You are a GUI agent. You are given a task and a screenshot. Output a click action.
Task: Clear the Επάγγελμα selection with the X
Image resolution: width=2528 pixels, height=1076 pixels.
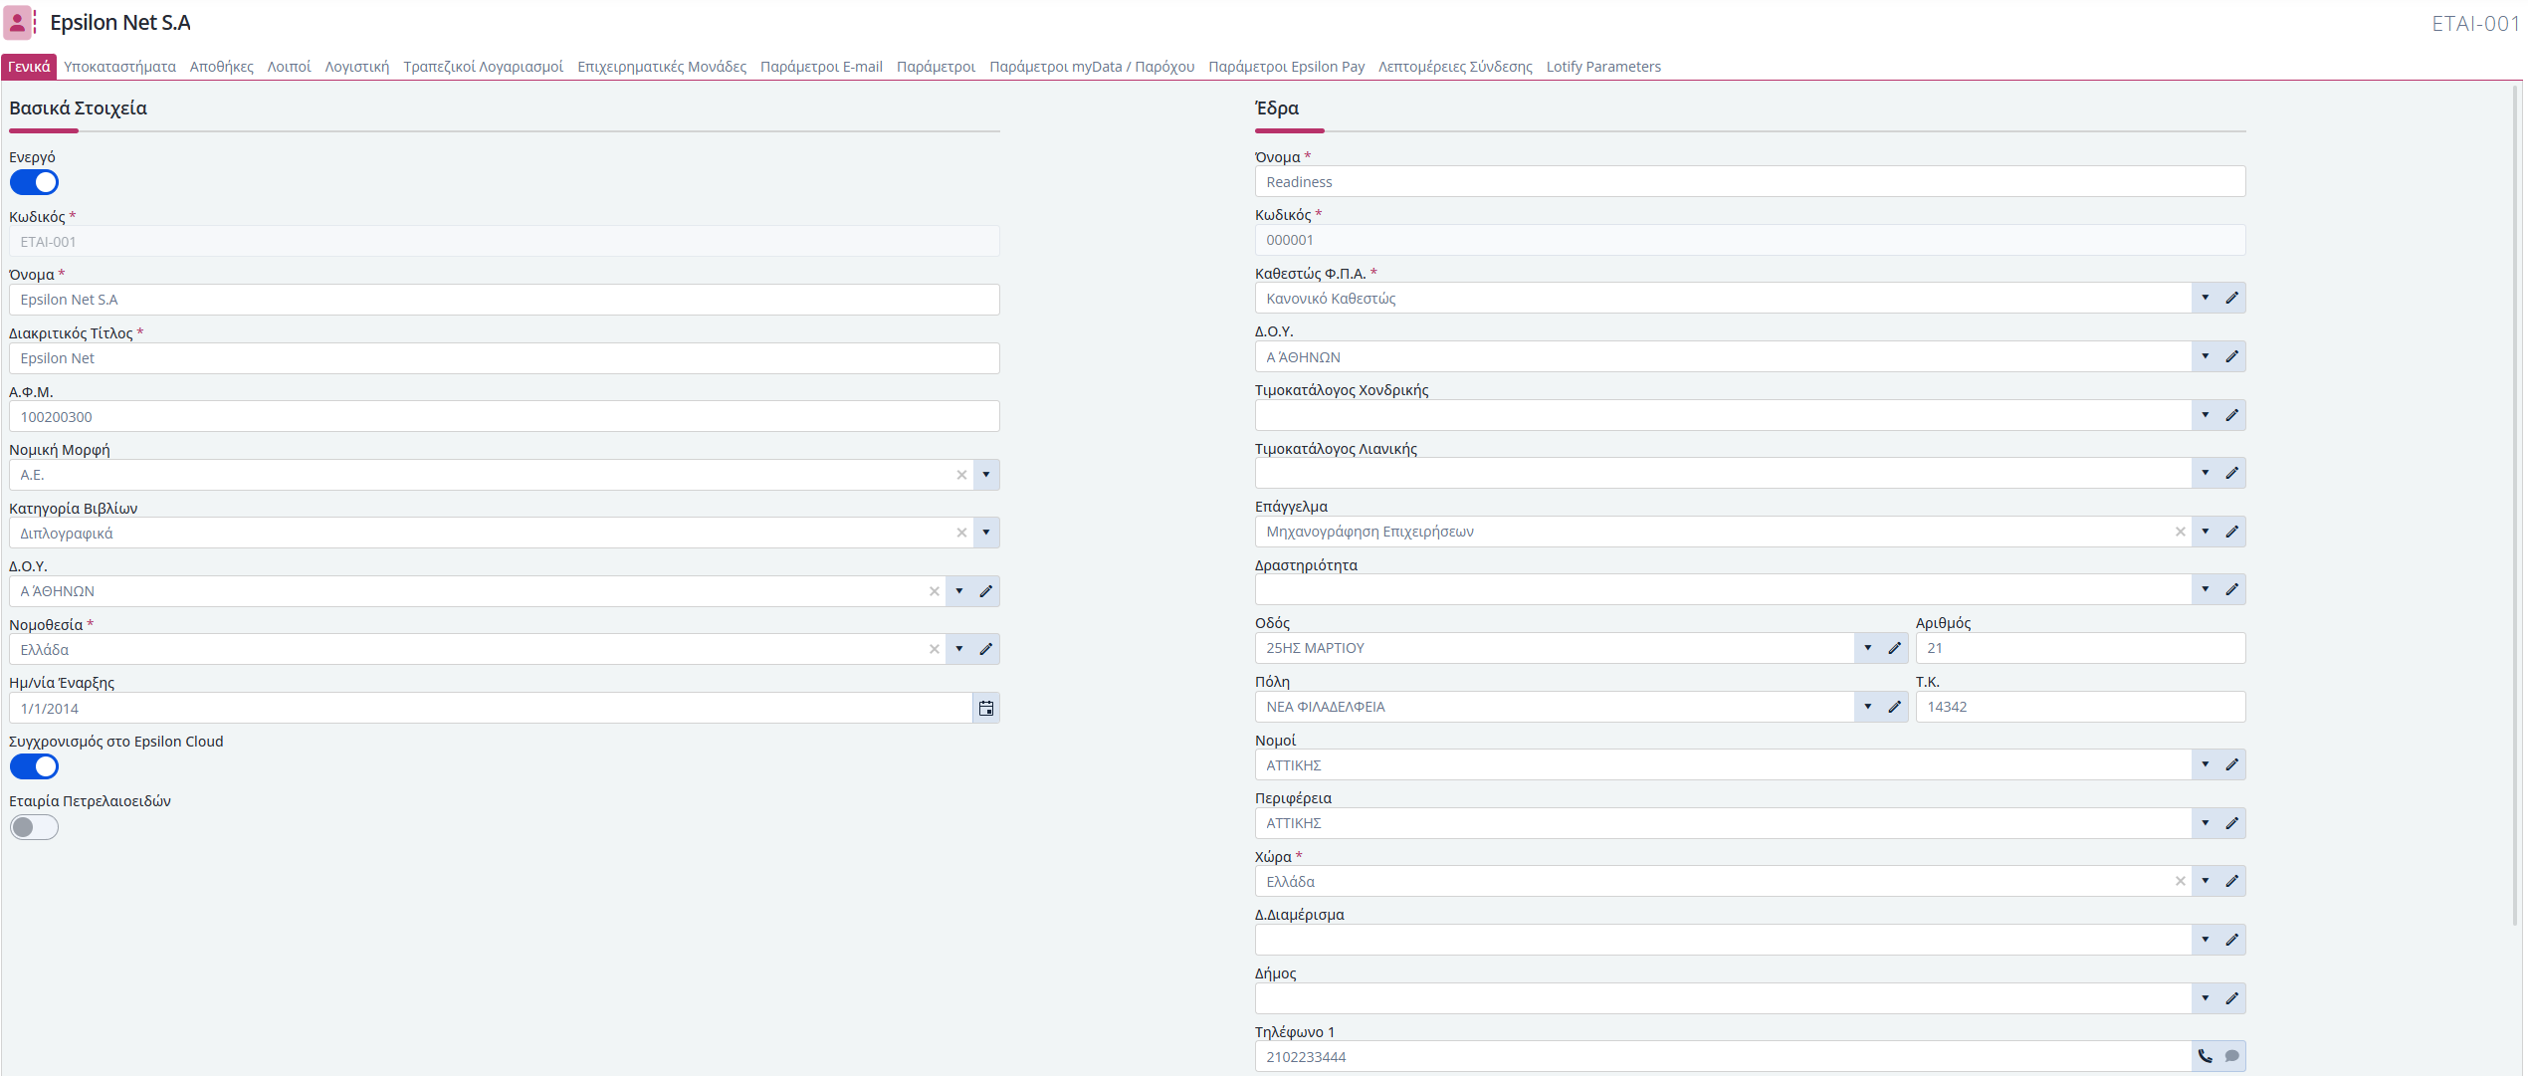2181,532
